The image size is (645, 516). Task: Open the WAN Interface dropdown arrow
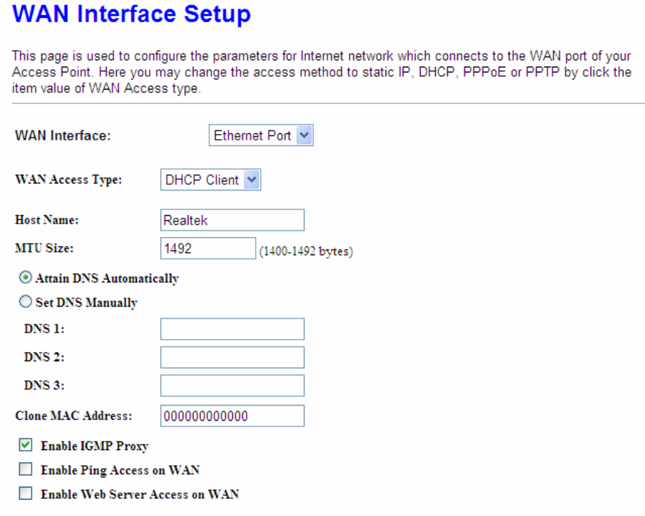coord(304,135)
